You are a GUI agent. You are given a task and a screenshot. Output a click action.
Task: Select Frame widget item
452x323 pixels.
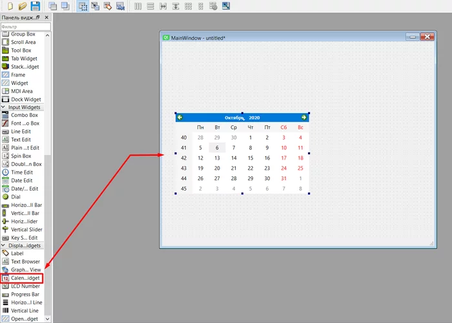[x=22, y=75]
